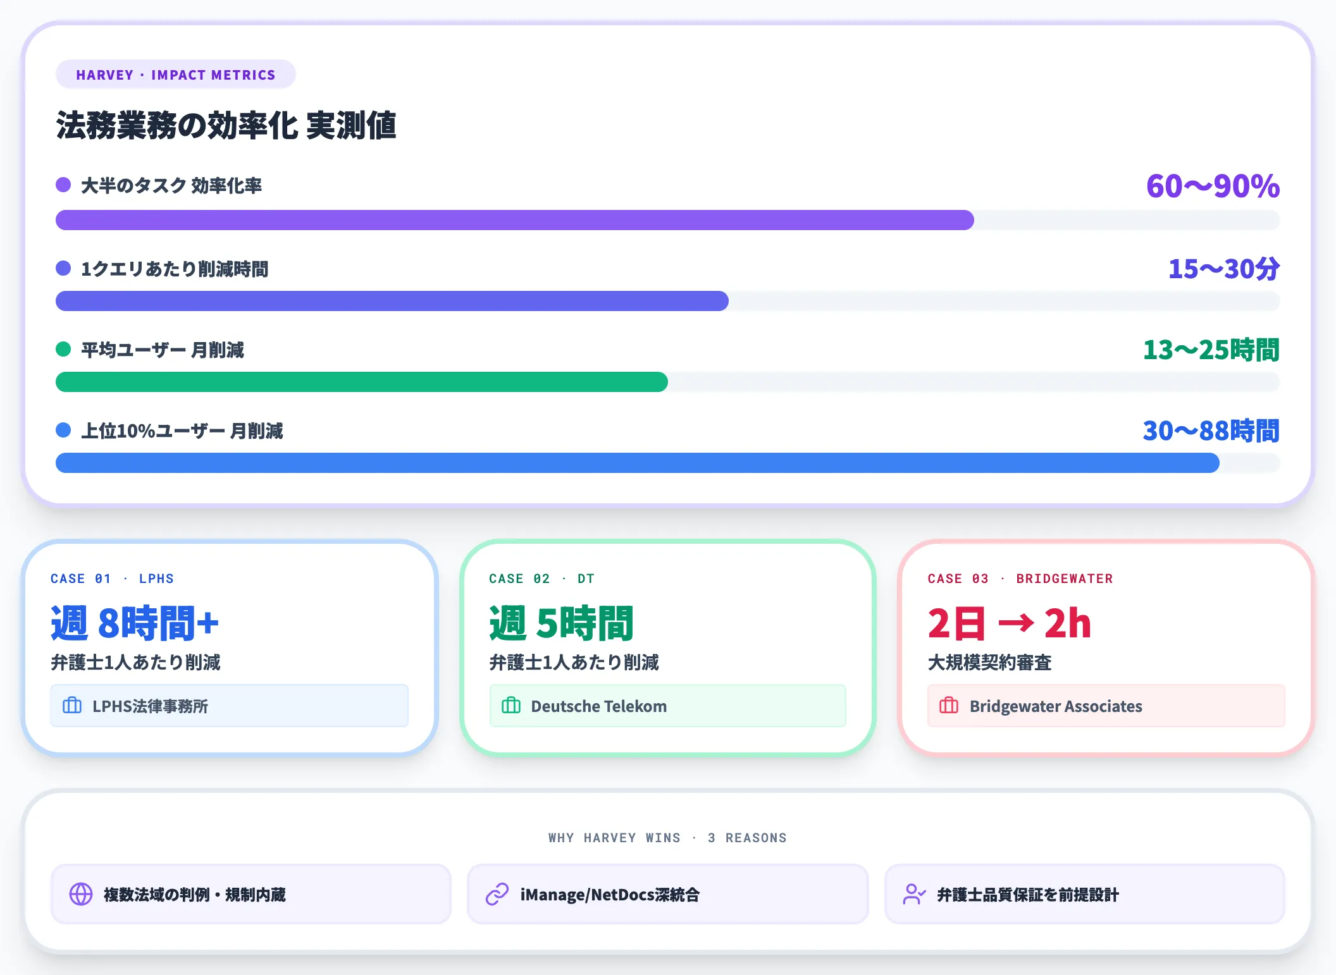Click the 週 8時間+ figure
This screenshot has height=975, width=1336.
coord(135,623)
